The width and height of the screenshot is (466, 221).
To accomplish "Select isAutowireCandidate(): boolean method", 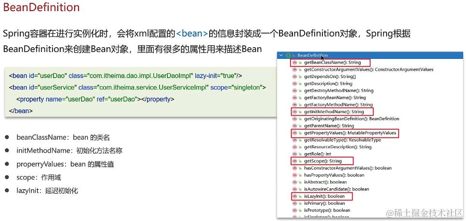I will point(337,189).
